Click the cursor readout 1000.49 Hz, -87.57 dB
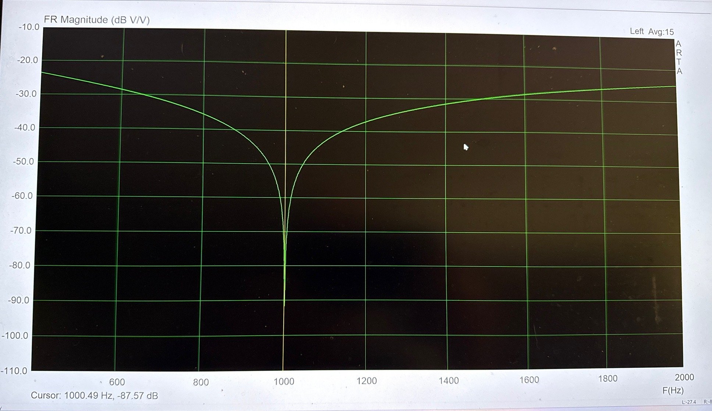Viewport: 712px width, 411px height. tap(111, 396)
